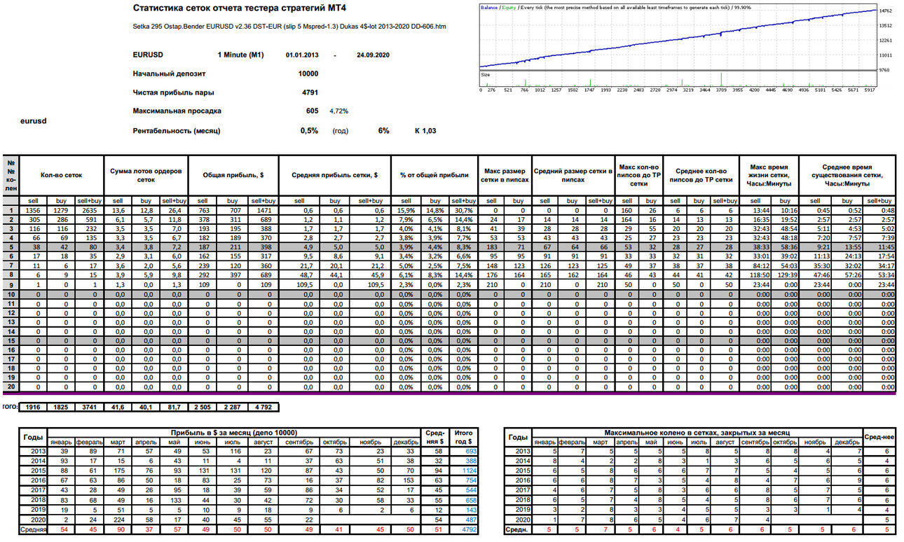Image resolution: width=904 pixels, height=542 pixels.
Task: Select cell '1279' in row 1
Action: 62,210
